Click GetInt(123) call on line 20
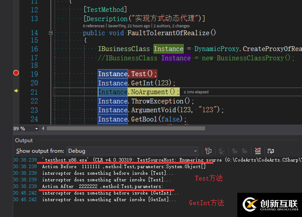The width and height of the screenshot is (302, 217). (x=151, y=83)
